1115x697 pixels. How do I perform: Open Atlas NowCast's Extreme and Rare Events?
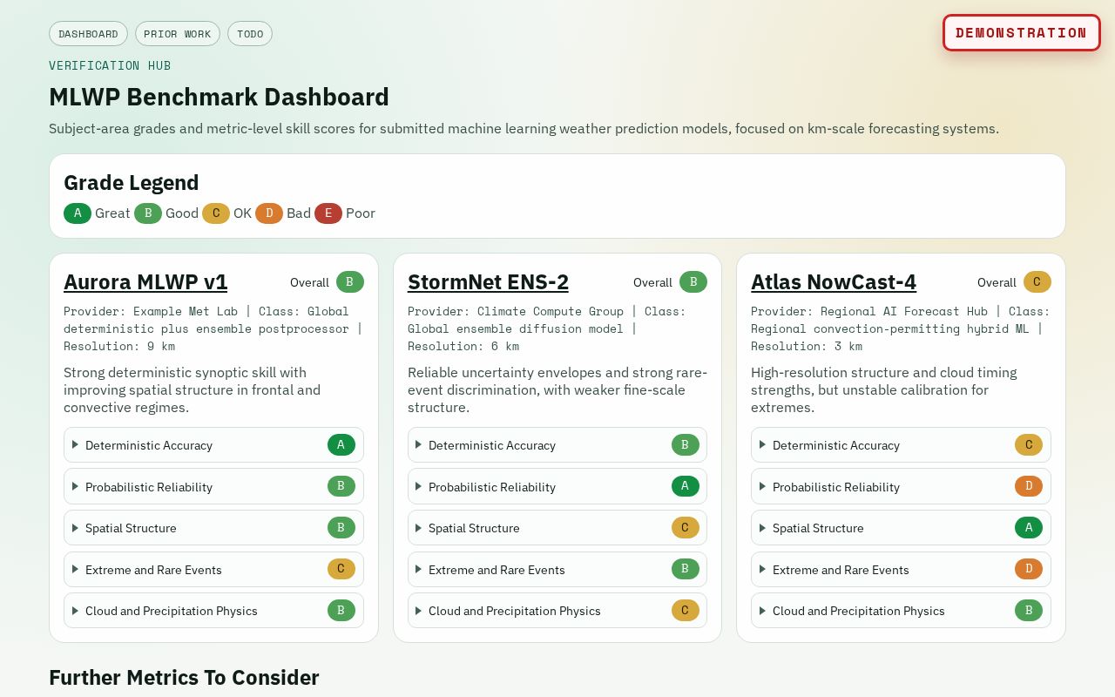901,570
